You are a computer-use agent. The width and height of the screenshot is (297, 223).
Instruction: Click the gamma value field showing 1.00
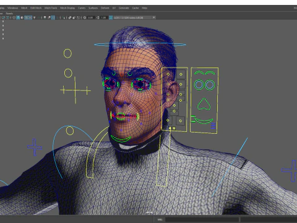104,17
